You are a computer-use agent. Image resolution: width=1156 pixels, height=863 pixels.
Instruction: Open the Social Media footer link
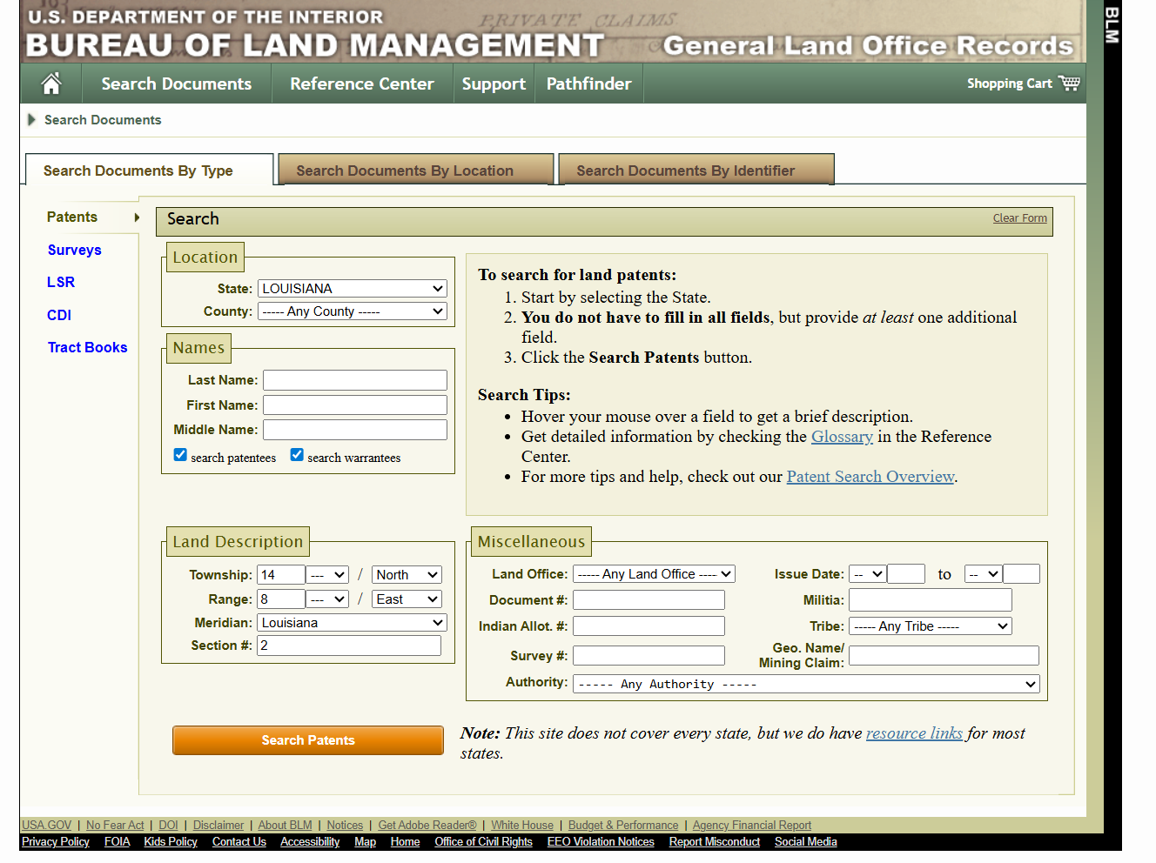pos(806,842)
